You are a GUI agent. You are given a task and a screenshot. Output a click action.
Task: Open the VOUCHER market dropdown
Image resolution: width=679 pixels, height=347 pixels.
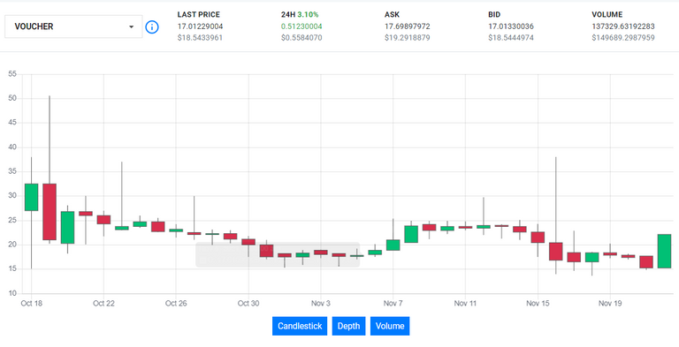tap(73, 26)
